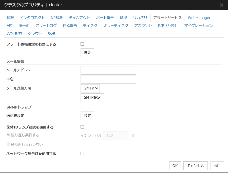Click the 編集 button
228x173 pixels.
pos(87,53)
